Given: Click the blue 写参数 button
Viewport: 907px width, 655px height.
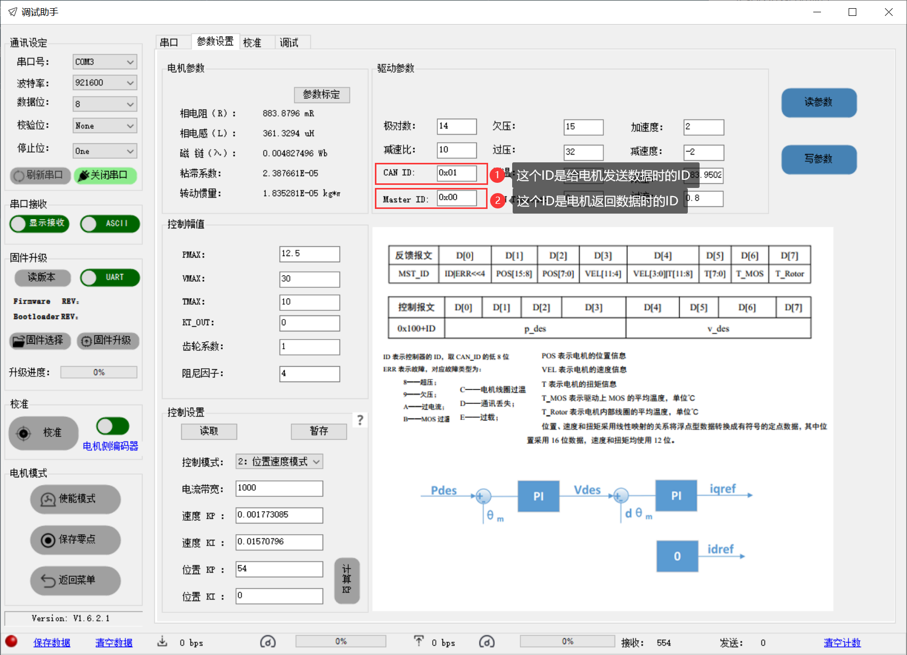Looking at the screenshot, I should pos(818,159).
